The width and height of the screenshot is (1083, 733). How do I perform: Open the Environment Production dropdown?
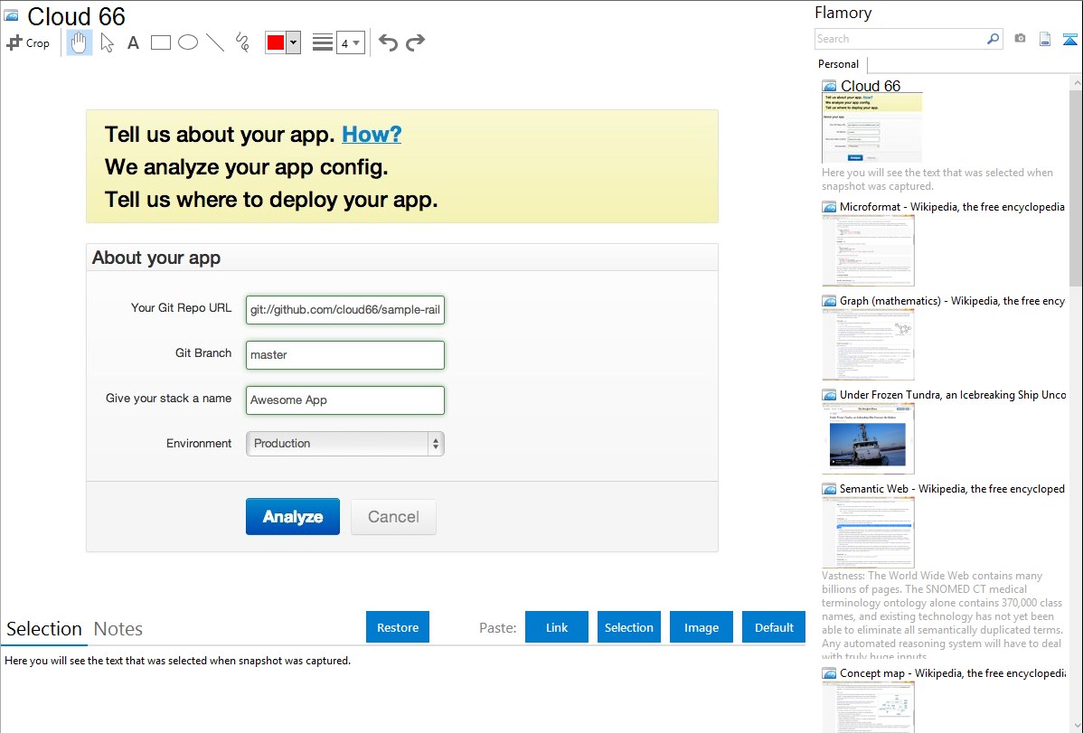pos(345,444)
